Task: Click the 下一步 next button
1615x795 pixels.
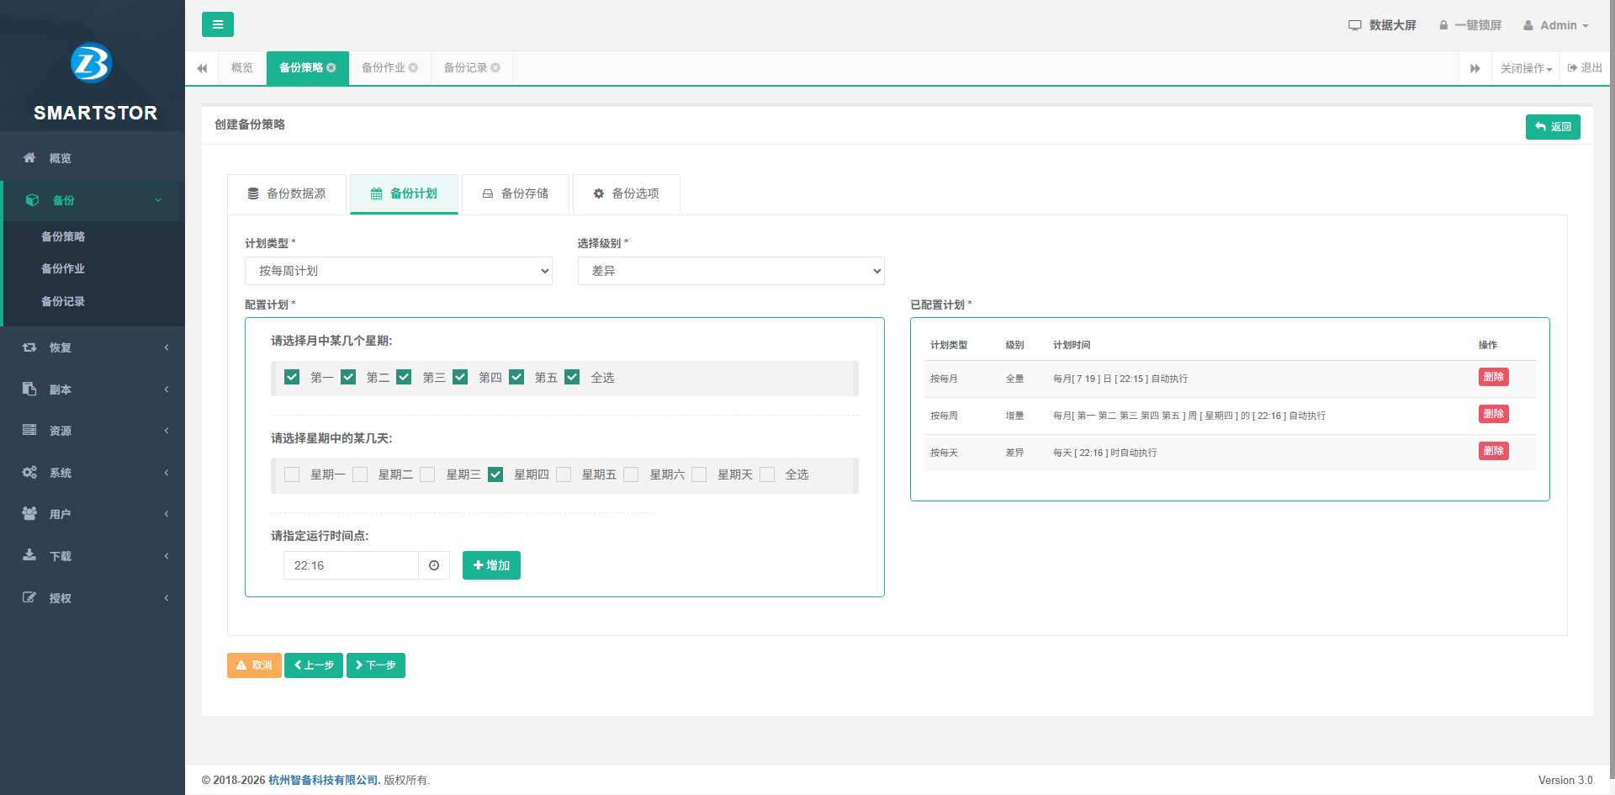Action: [x=376, y=665]
